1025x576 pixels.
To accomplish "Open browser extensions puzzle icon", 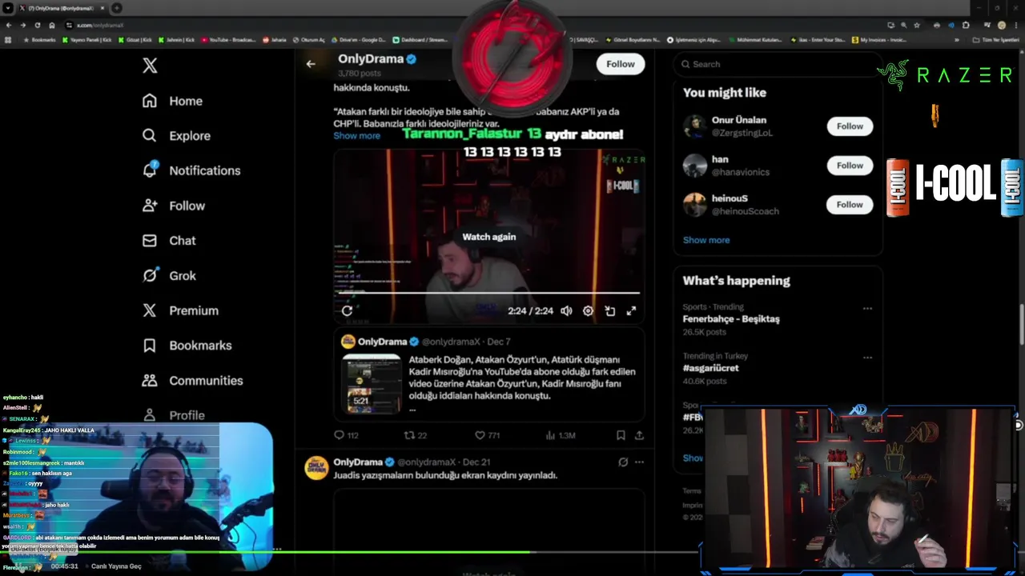I will 966,25.
